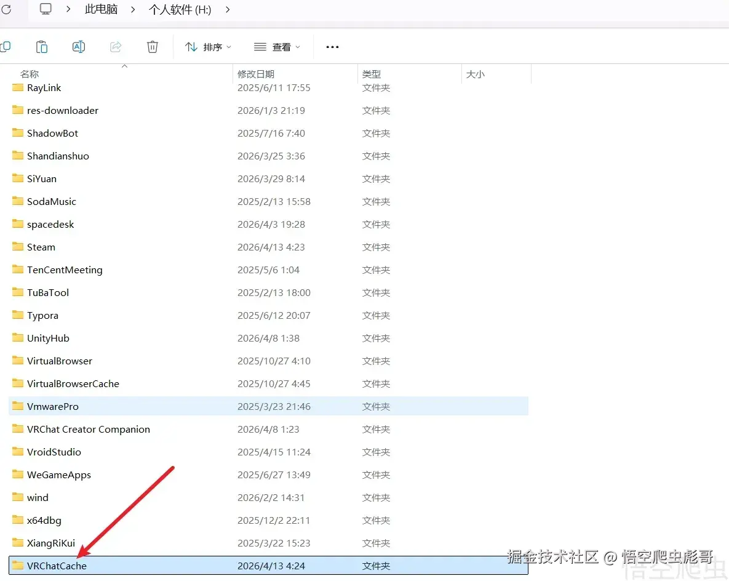This screenshot has width=729, height=581.
Task: Click date 2025/6/12 20:07 of Typora
Action: pyautogui.click(x=274, y=316)
